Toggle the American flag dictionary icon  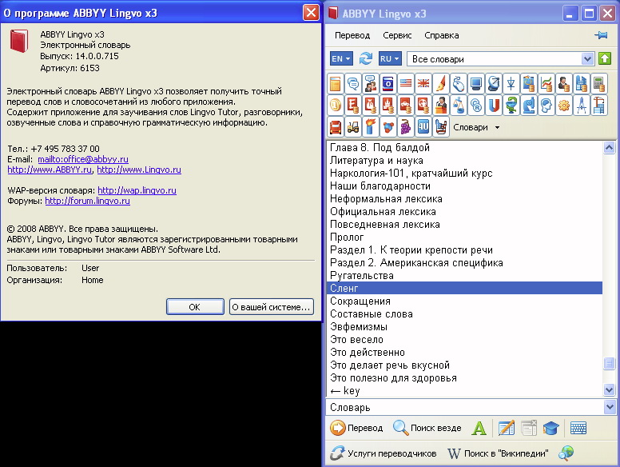point(406,83)
